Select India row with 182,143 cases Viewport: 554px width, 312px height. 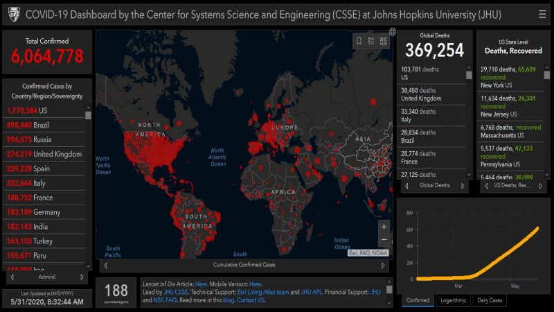click(44, 227)
